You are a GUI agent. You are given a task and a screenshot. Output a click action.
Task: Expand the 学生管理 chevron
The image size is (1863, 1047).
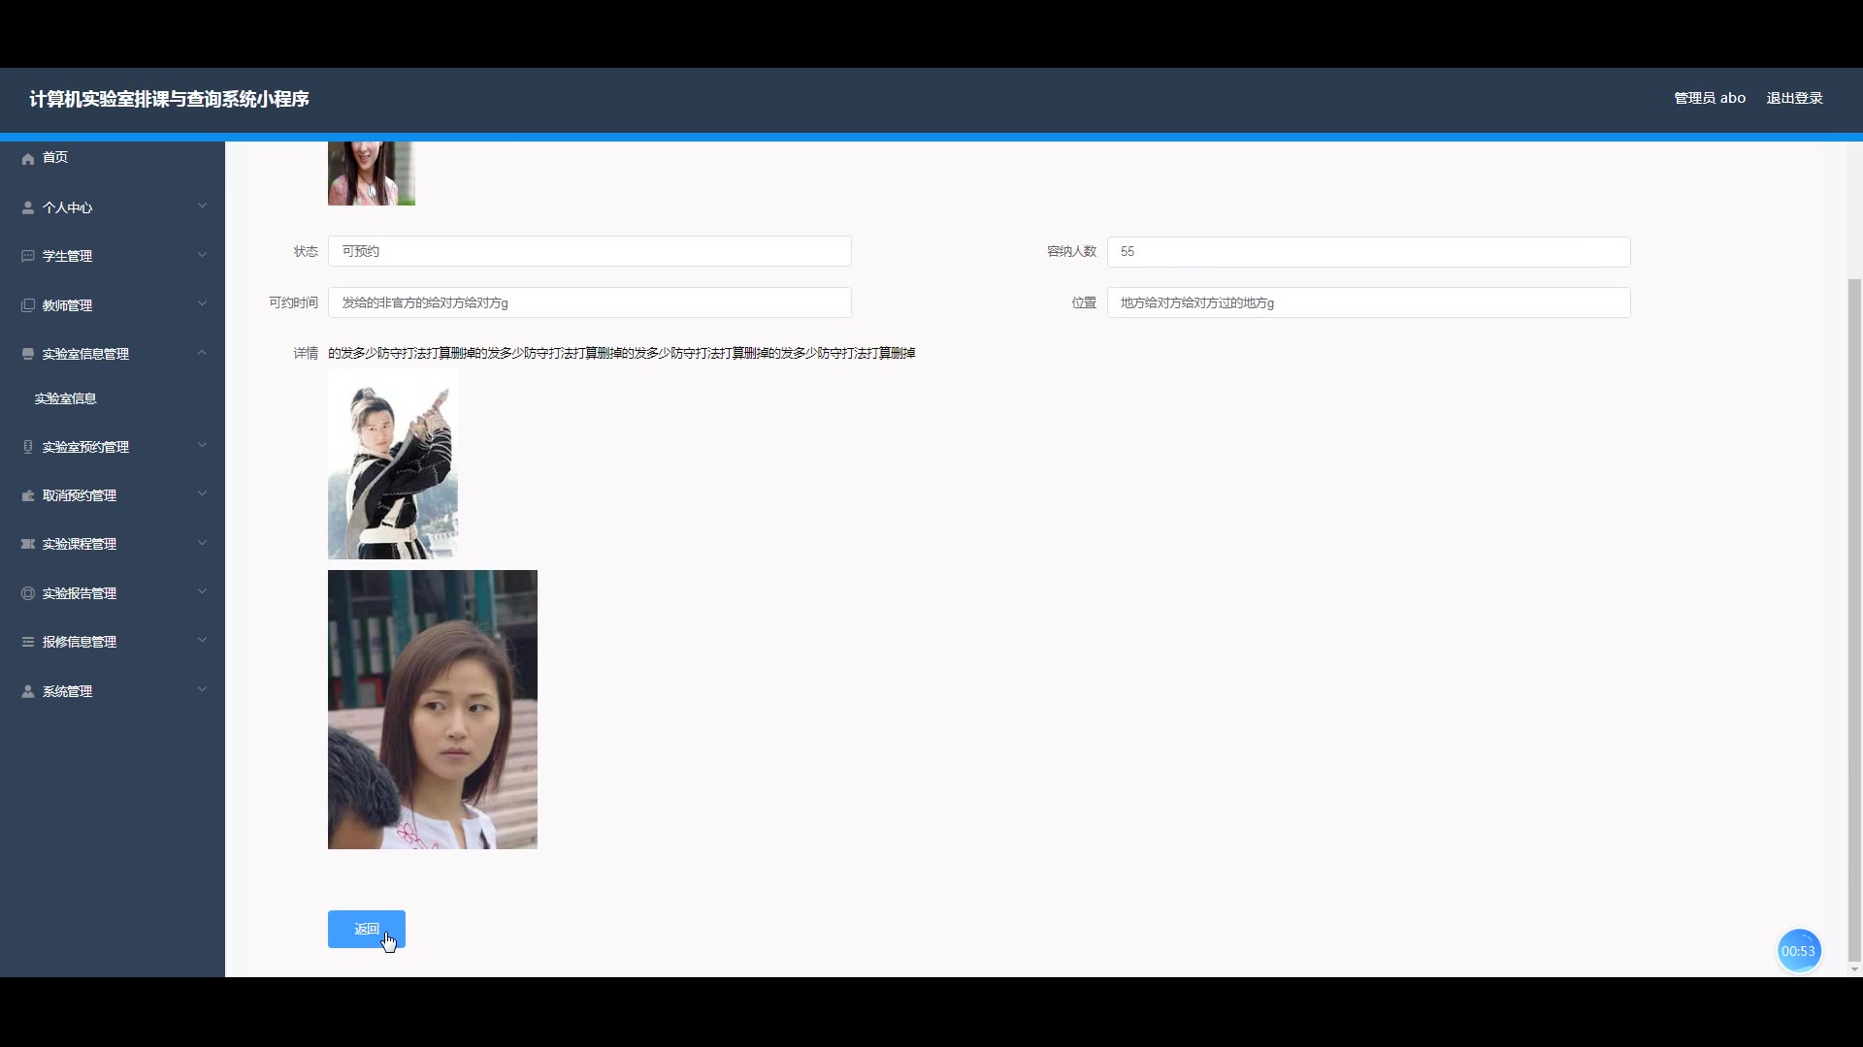coord(202,255)
